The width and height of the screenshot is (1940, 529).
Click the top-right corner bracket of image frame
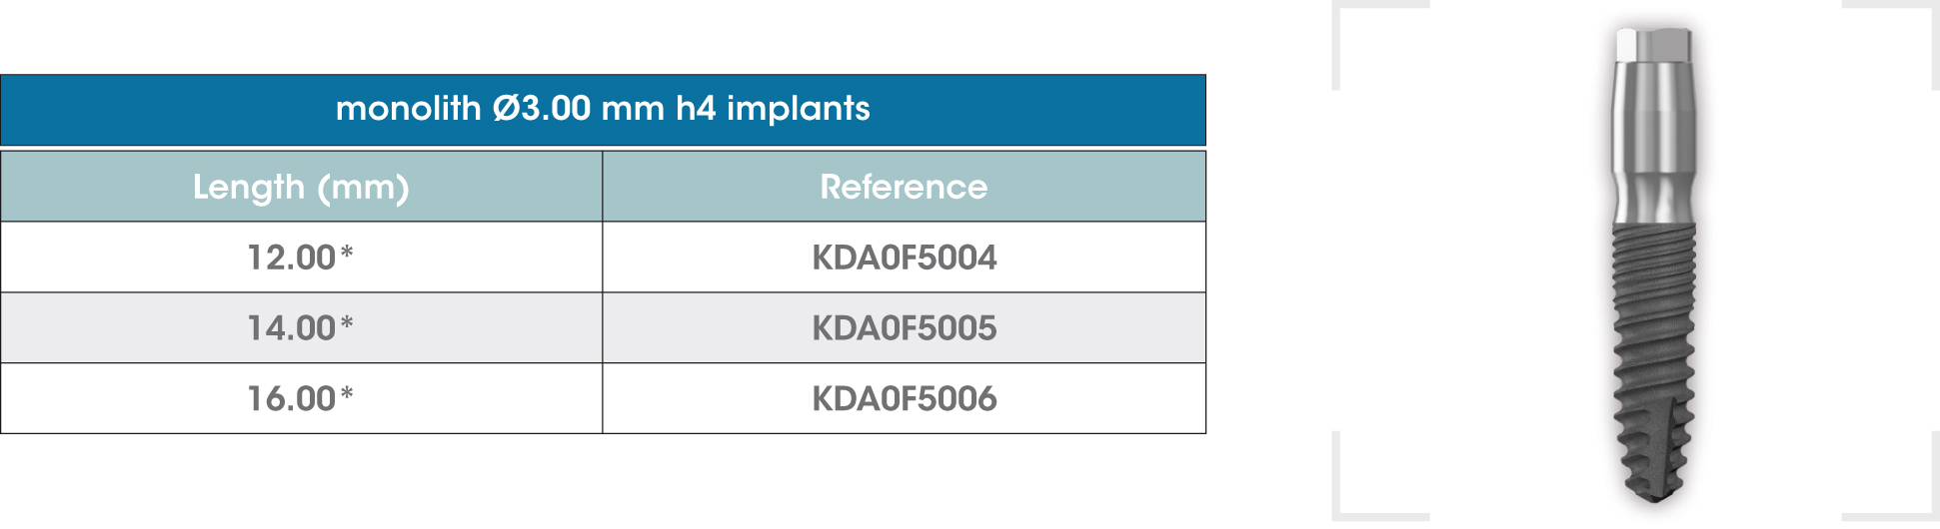point(1891,45)
